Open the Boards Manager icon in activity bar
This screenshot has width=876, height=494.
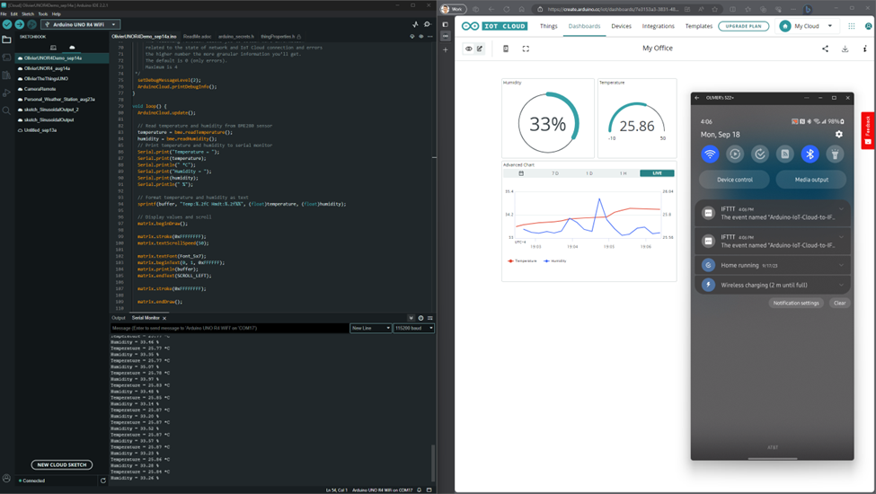6,57
